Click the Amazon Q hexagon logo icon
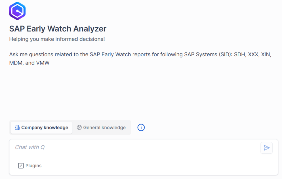The width and height of the screenshot is (282, 179). point(17,11)
